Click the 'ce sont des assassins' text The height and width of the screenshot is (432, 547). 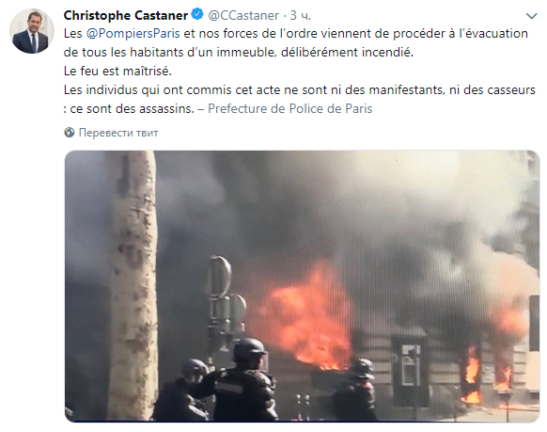[132, 108]
